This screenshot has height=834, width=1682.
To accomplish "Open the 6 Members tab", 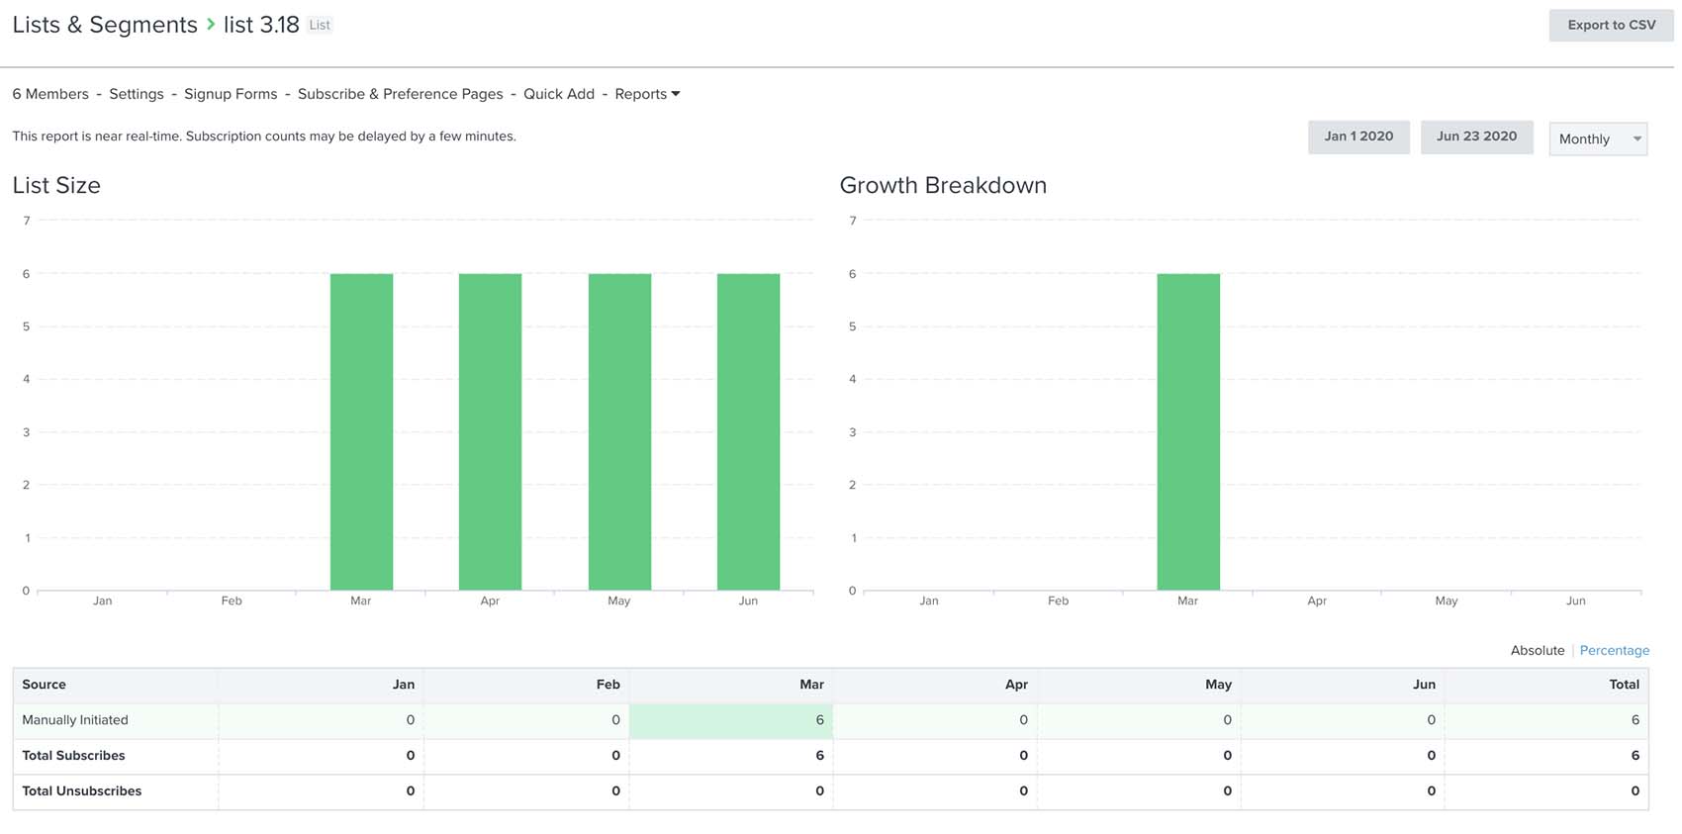I will tap(50, 94).
